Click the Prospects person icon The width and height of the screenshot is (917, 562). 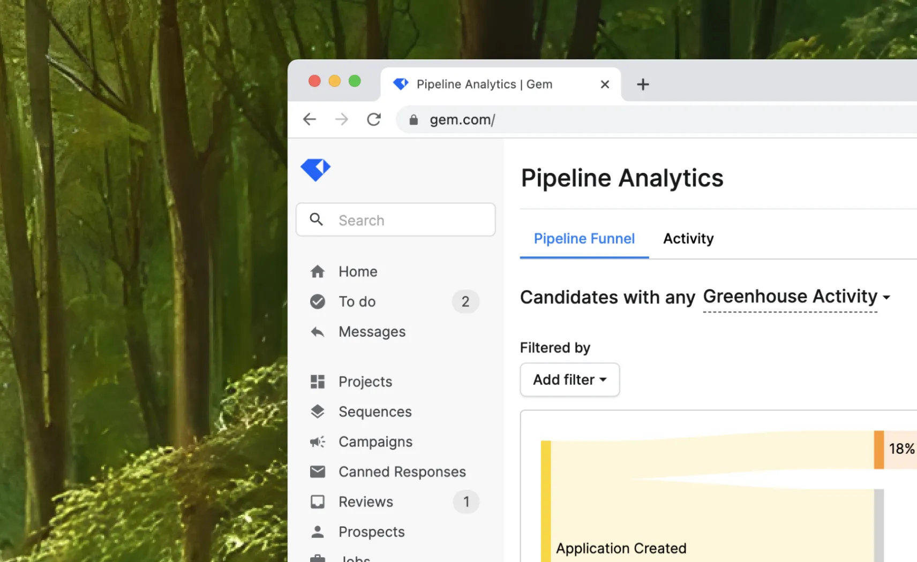click(318, 531)
